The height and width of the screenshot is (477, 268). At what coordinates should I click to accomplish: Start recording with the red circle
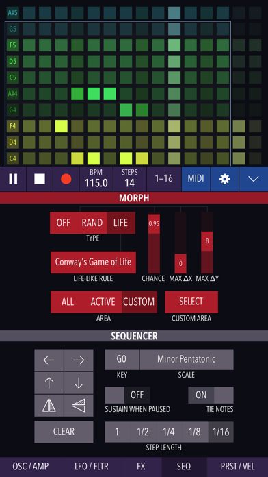click(x=66, y=179)
